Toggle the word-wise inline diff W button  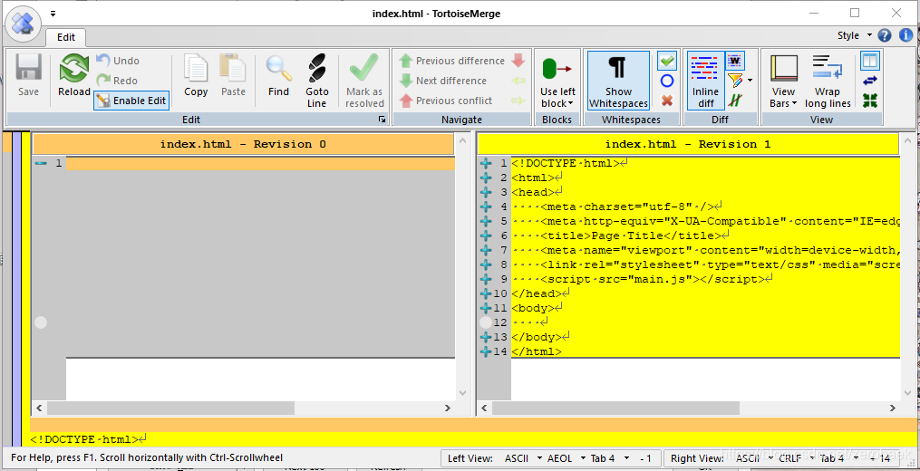pyautogui.click(x=735, y=61)
